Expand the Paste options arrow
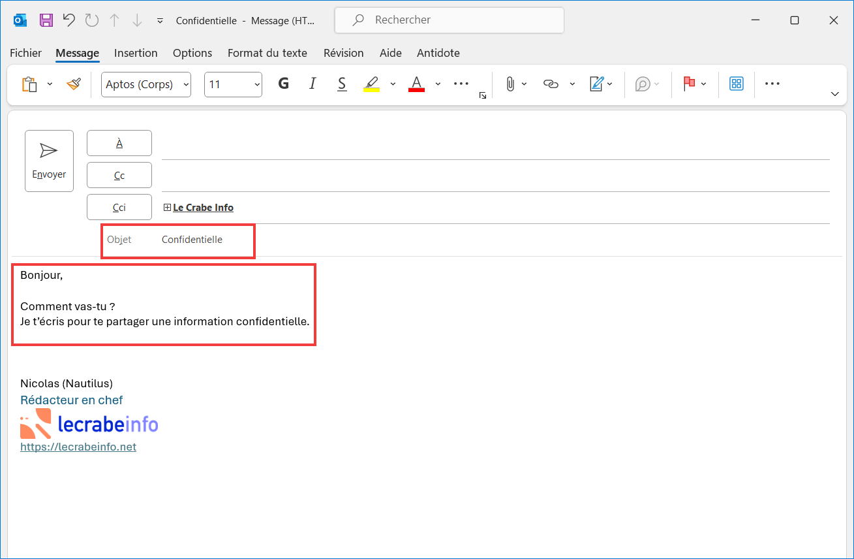854x559 pixels. pyautogui.click(x=50, y=84)
